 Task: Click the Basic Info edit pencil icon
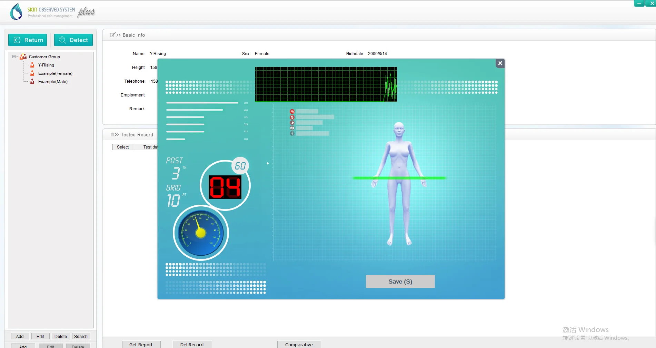point(112,35)
